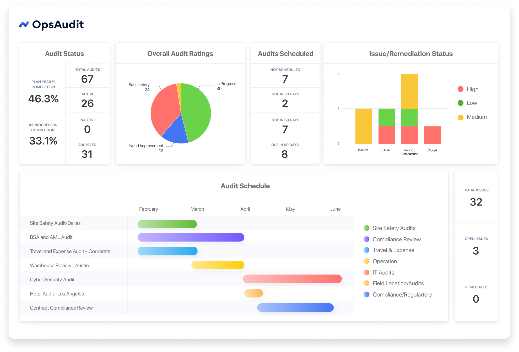
Task: Click the BSA and AML Audit timeline bar
Action: [191, 237]
